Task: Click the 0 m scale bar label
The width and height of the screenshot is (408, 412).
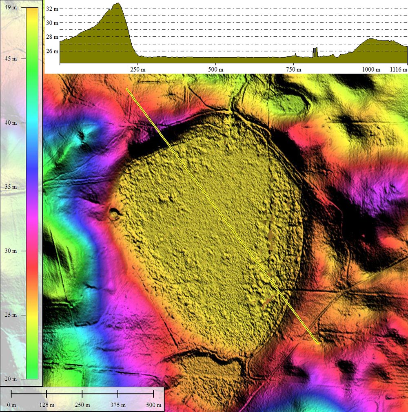Action: coord(11,405)
